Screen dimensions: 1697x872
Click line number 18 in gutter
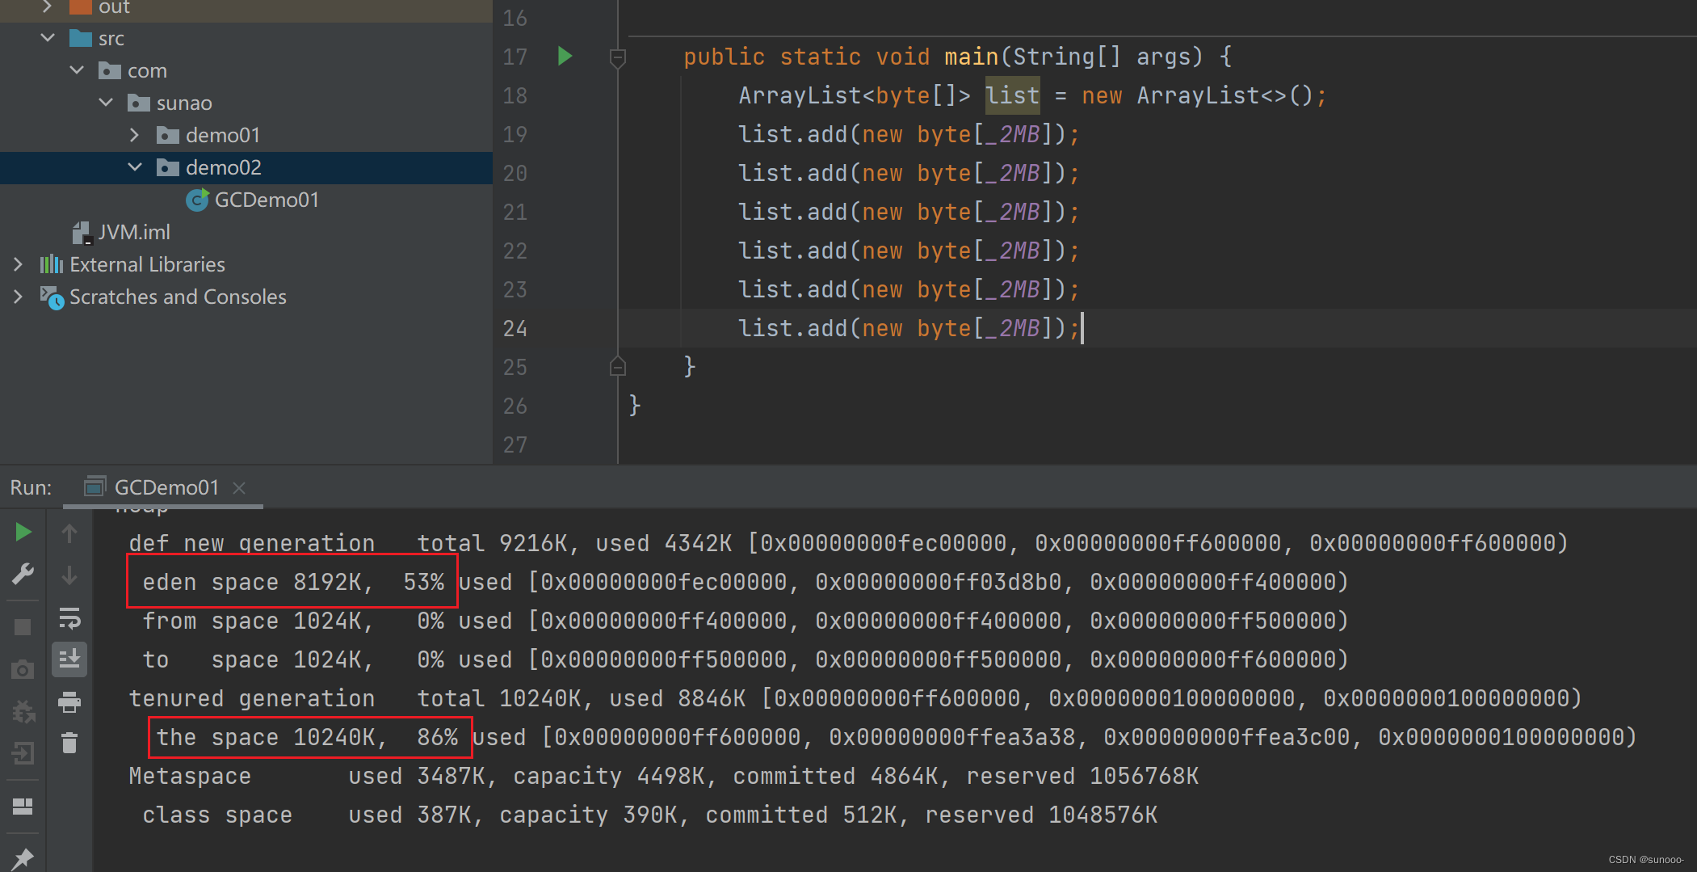click(x=515, y=95)
